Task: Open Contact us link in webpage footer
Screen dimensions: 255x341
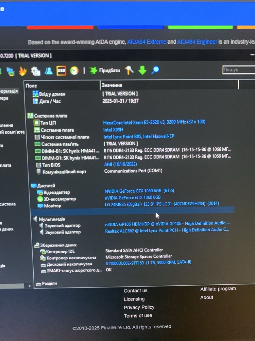Action: (136, 291)
